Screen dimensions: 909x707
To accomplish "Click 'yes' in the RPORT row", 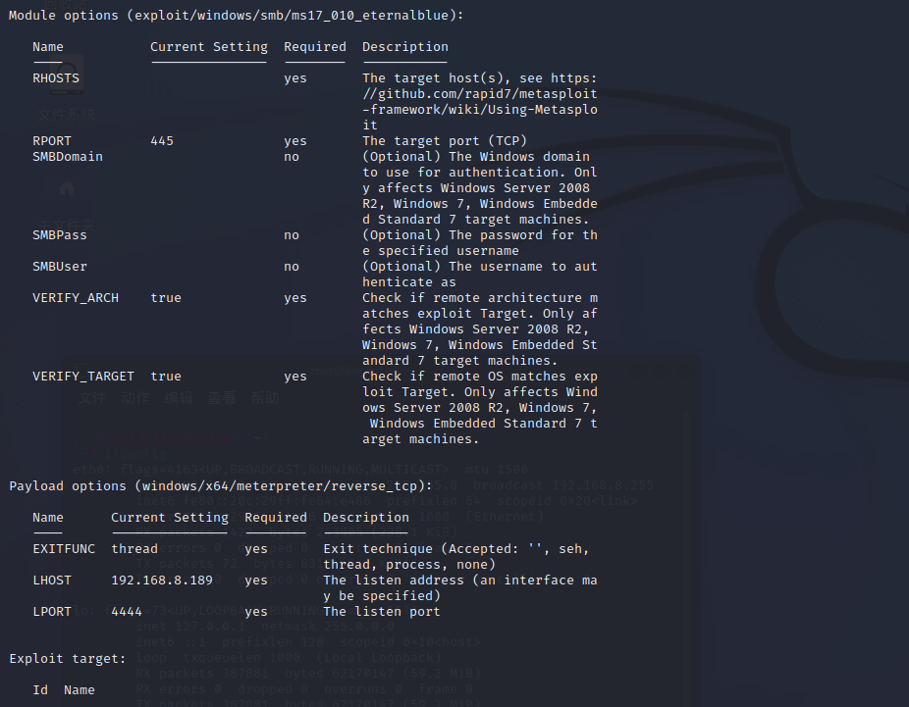I will tap(295, 141).
